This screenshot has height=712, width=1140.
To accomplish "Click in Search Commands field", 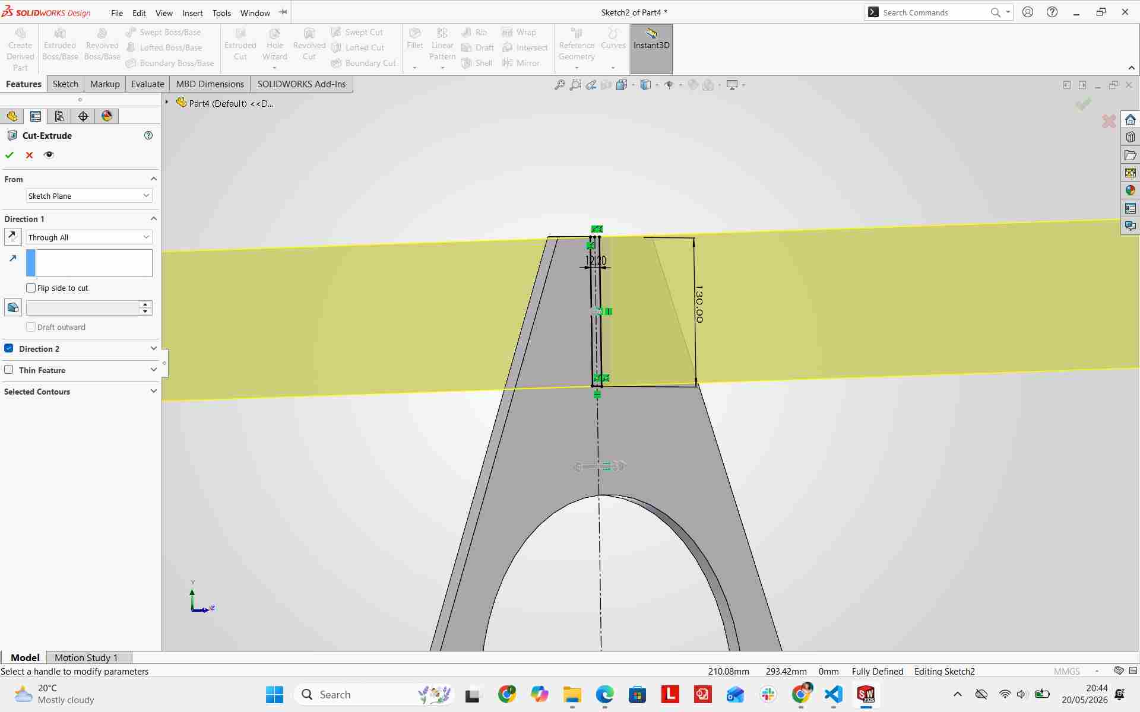I will click(x=935, y=12).
